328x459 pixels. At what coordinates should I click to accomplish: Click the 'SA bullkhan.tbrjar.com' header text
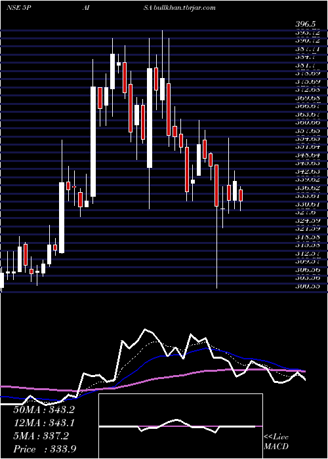180,8
